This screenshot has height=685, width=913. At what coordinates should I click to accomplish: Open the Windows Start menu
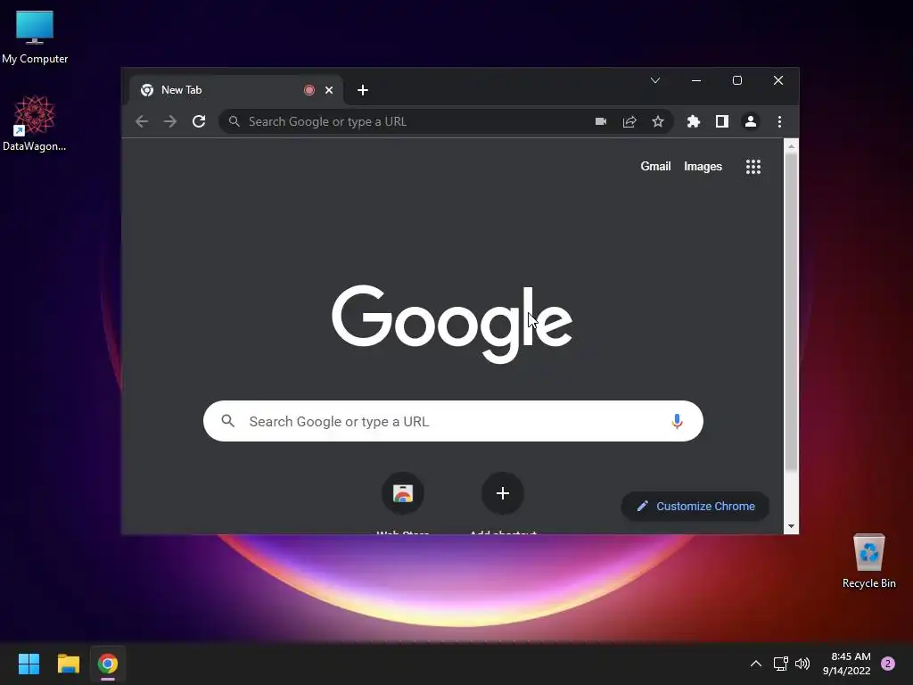coord(29,664)
